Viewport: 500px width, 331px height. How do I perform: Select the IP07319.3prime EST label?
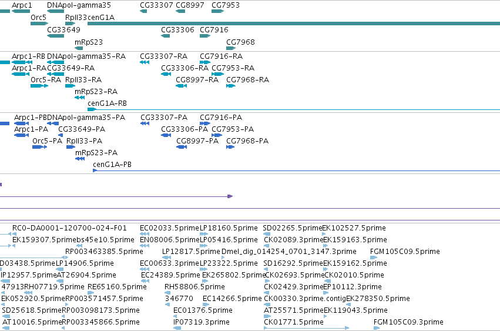[x=201, y=322]
